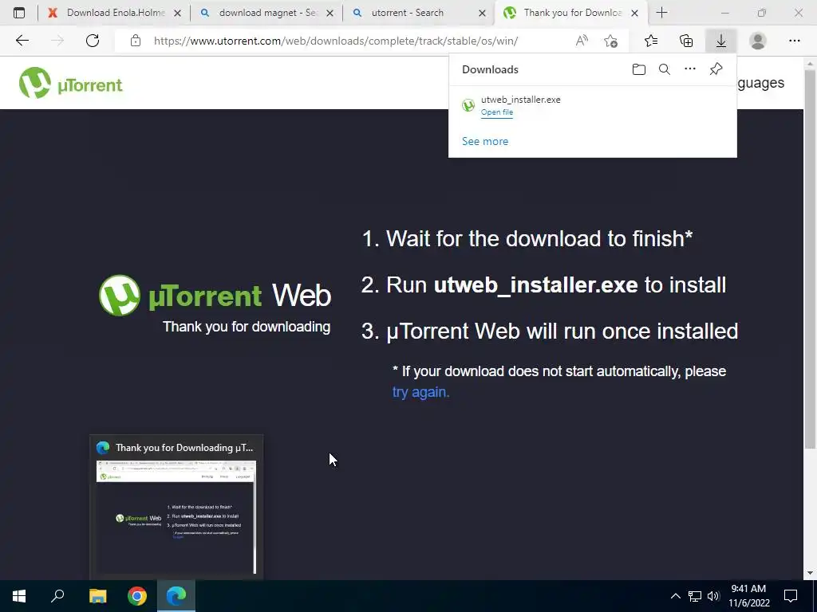Click the utorrent.com address bar URL
The width and height of the screenshot is (817, 612).
(x=336, y=41)
